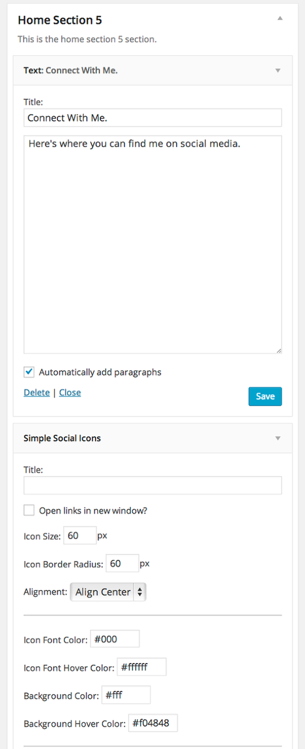Change the Icon Font Hover Color value
The image size is (305, 749).
pos(142,667)
